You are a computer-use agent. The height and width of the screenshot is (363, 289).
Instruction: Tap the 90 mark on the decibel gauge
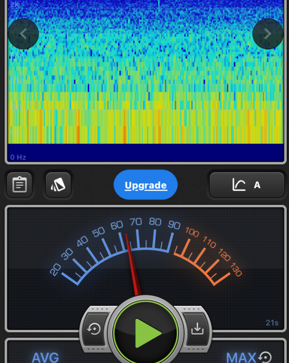174,225
